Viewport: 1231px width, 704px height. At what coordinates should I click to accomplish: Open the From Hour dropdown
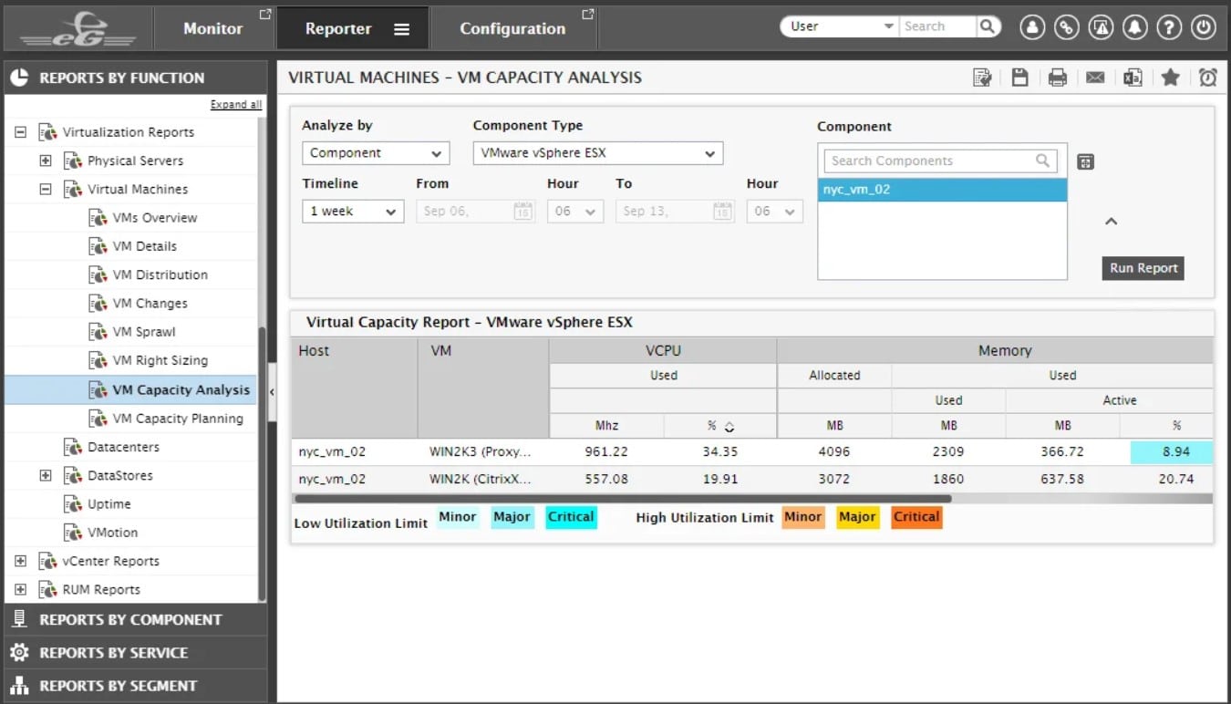coord(575,212)
